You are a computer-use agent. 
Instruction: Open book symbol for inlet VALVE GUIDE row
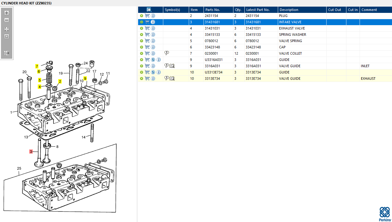pos(172,66)
